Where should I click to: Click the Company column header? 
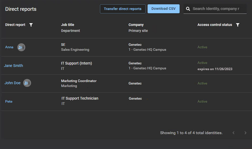[136, 25]
